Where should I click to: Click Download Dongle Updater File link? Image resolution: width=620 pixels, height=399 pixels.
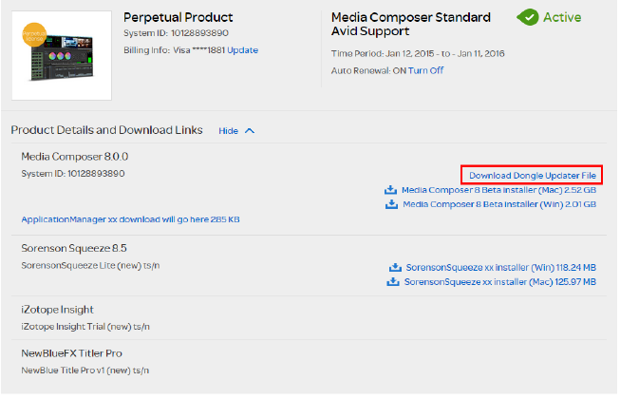tap(533, 176)
